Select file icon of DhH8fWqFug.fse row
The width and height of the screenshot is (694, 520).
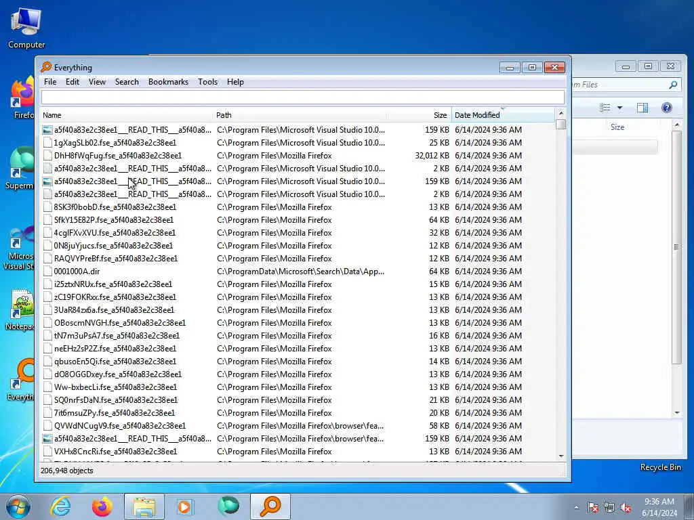coord(47,155)
